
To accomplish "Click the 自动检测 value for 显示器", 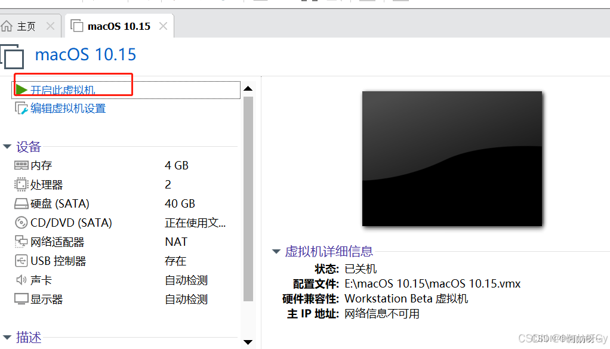I will 186,299.
